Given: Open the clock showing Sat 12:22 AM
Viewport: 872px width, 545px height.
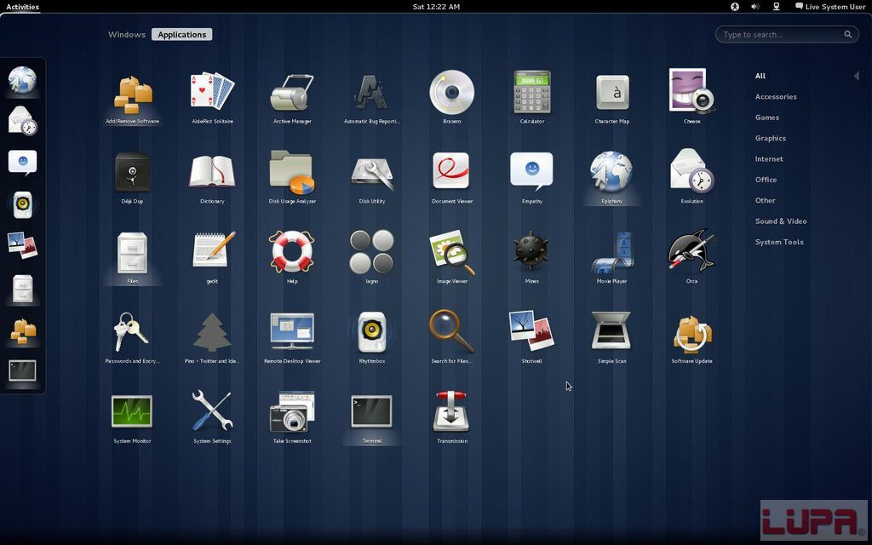Looking at the screenshot, I should [436, 7].
